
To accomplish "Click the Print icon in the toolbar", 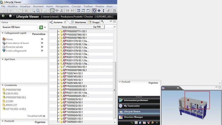I will [34, 11].
